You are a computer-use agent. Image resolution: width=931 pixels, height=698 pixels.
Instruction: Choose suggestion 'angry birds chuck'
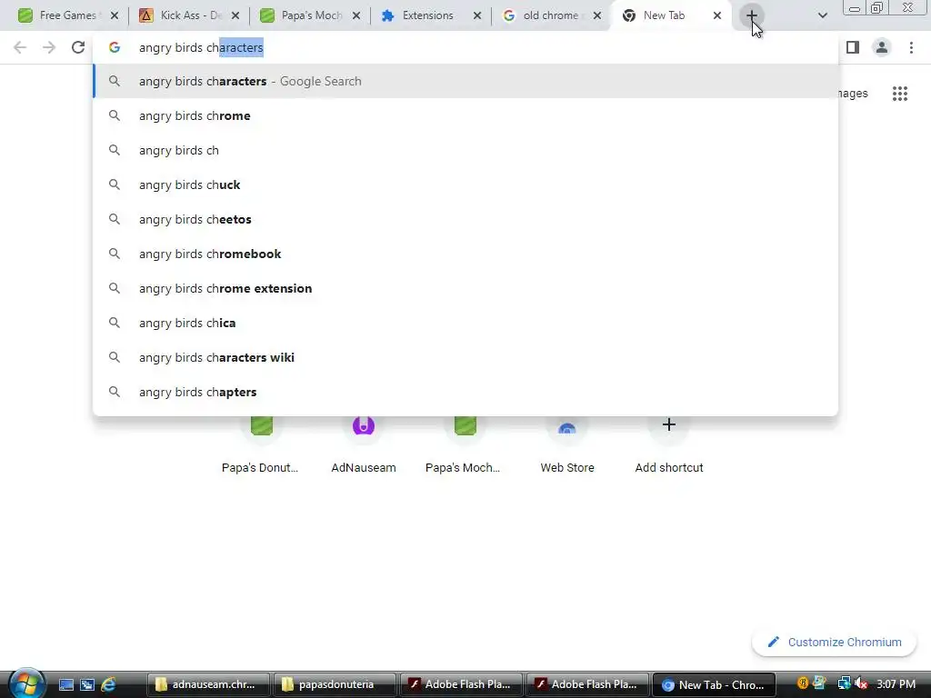465,184
